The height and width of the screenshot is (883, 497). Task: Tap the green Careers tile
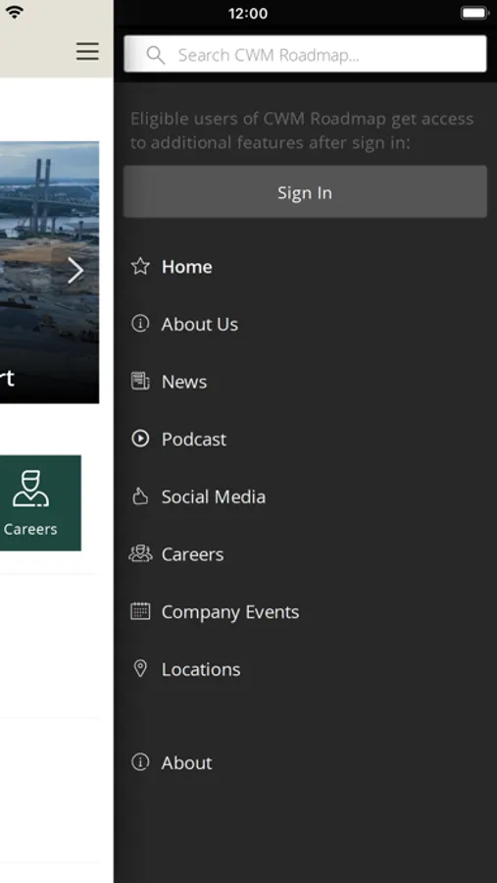coord(40,503)
